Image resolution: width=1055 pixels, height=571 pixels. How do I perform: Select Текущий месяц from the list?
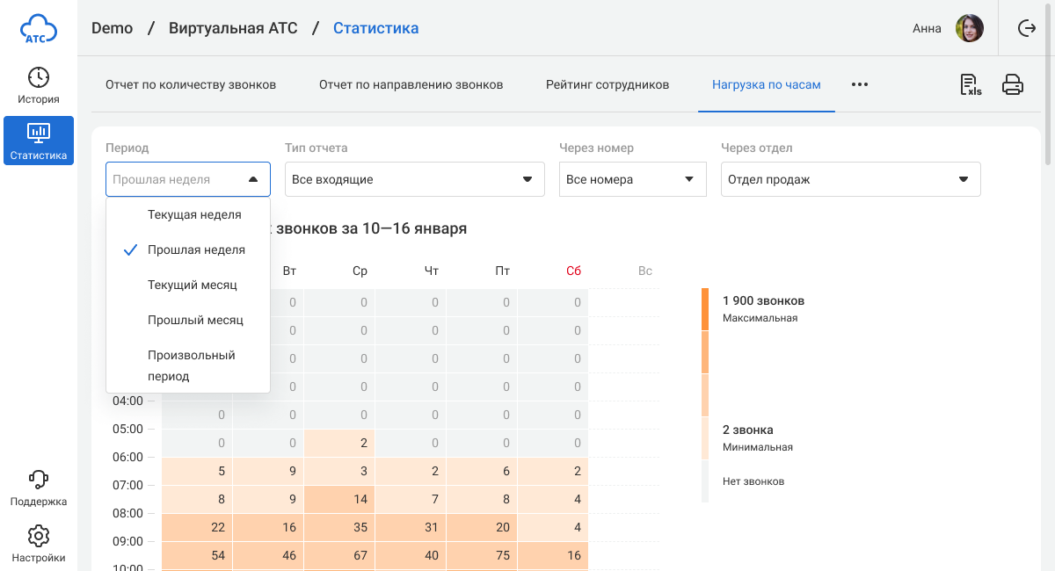pyautogui.click(x=192, y=285)
